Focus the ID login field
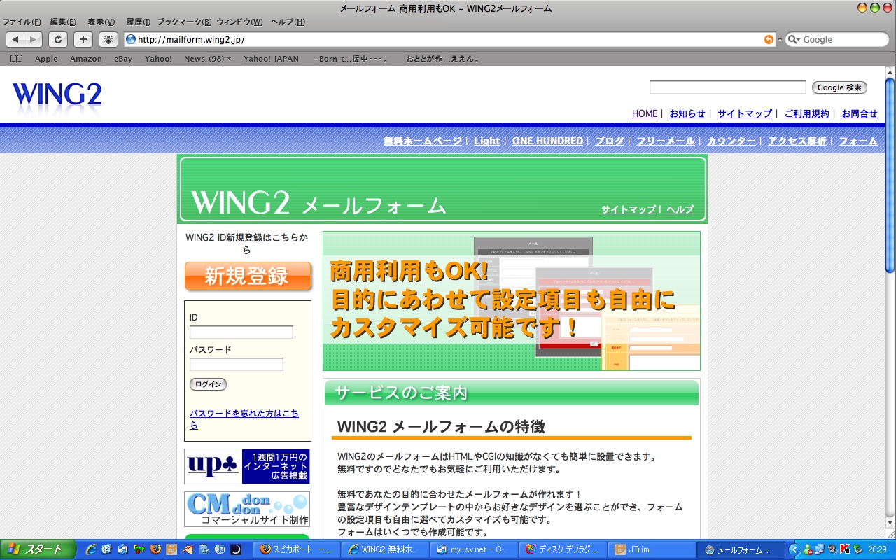Viewport: 896px width, 560px height. [241, 332]
